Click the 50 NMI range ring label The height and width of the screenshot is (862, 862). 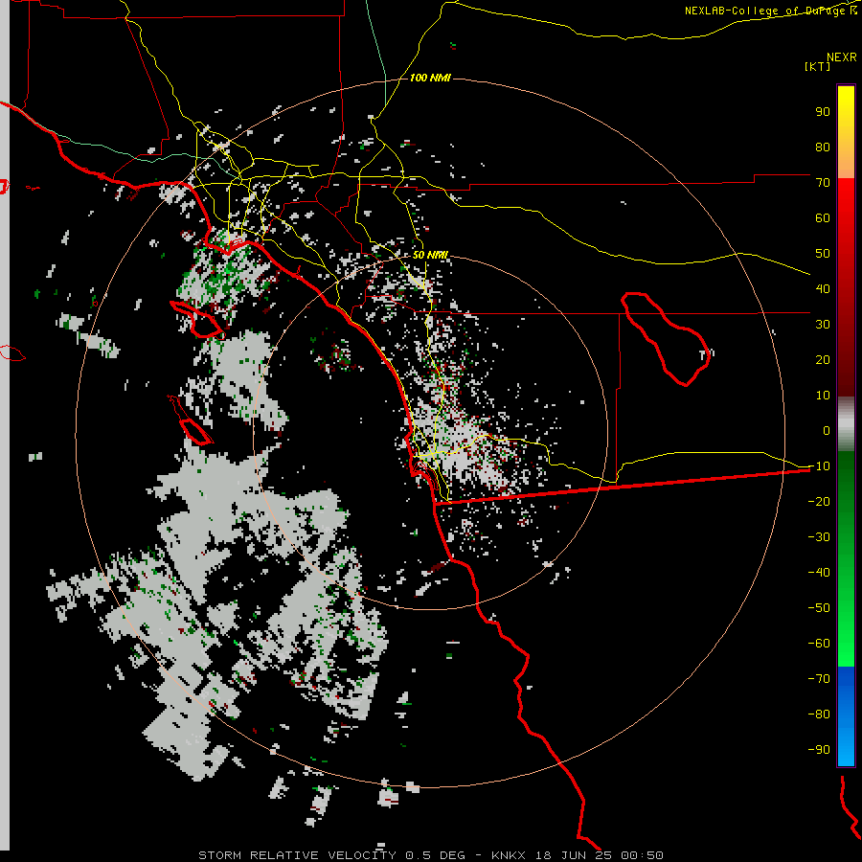click(x=430, y=255)
